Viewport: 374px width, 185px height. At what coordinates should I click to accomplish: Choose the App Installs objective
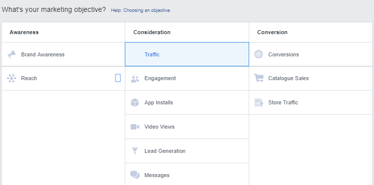187,102
